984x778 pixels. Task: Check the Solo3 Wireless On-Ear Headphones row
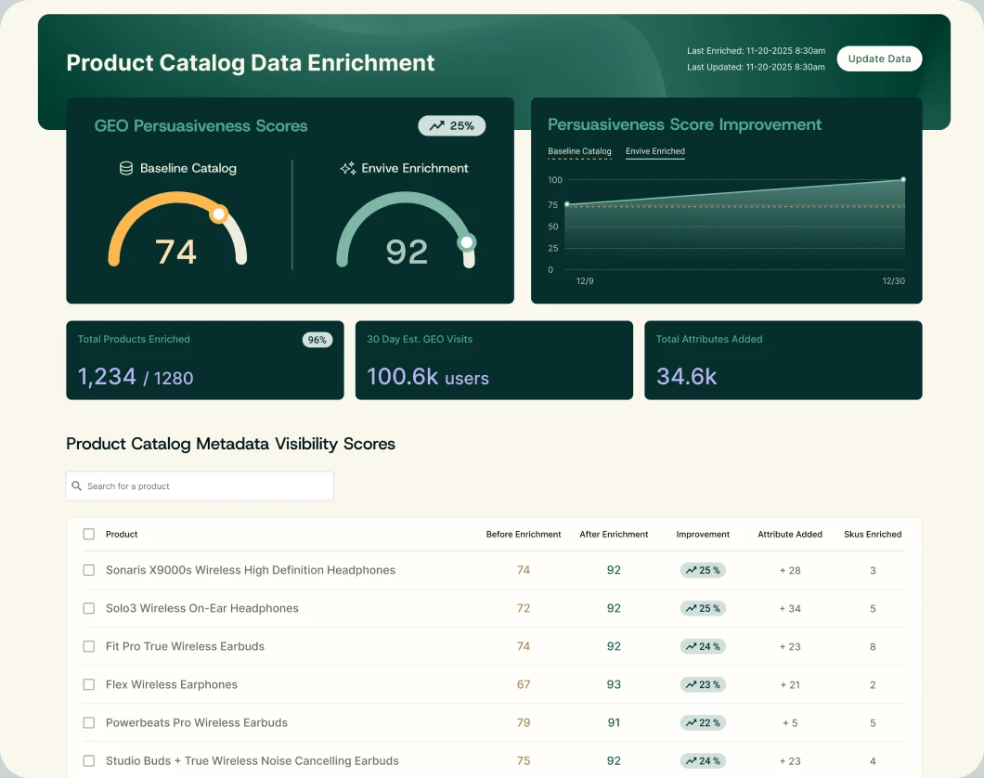click(x=89, y=608)
